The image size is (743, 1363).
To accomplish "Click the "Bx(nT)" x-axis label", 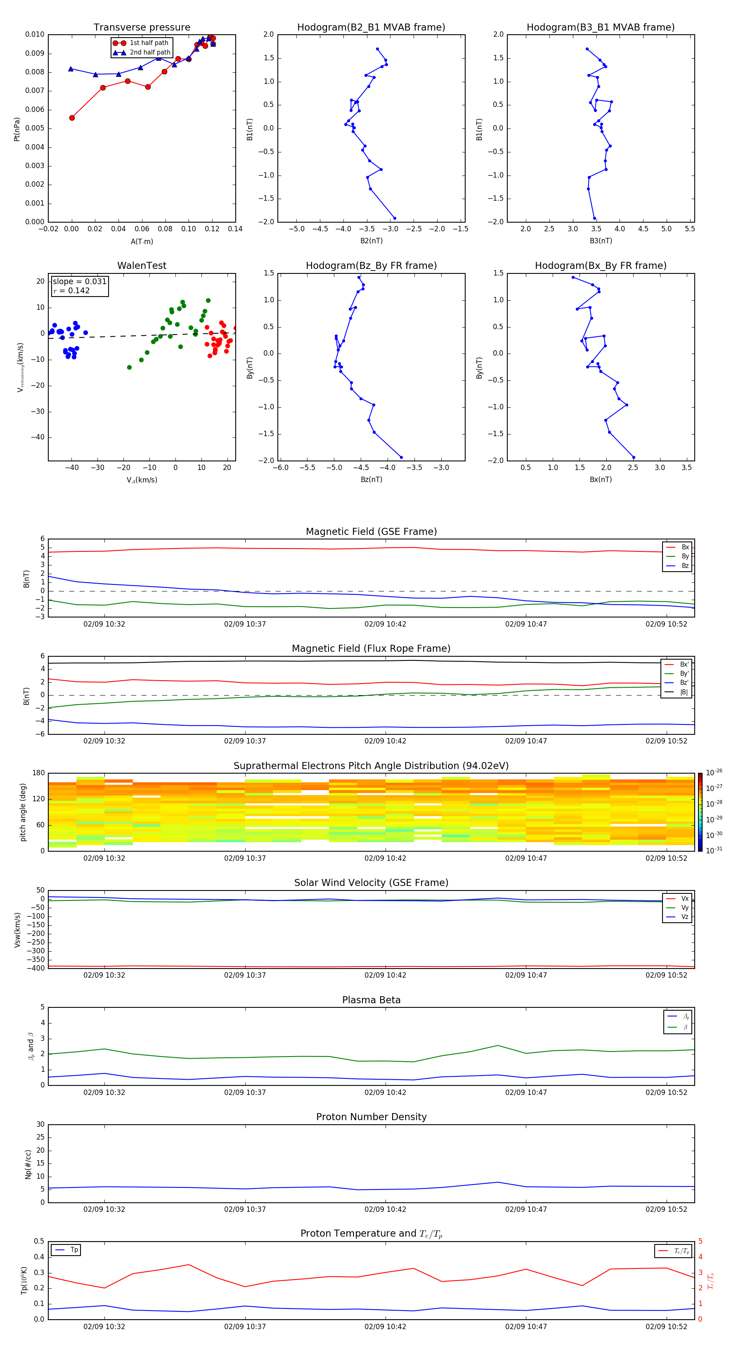I will [x=601, y=480].
